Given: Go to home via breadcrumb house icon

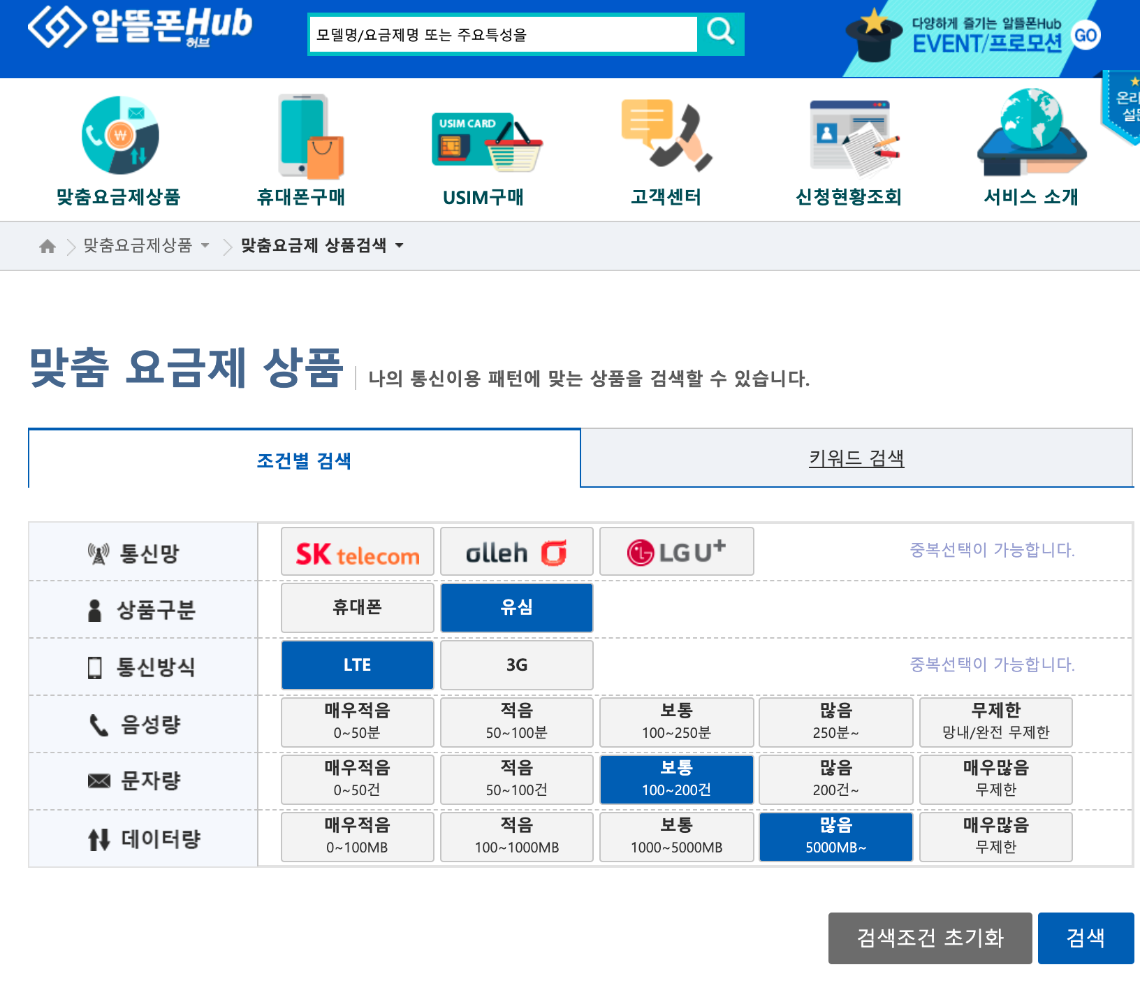Looking at the screenshot, I should click(47, 246).
